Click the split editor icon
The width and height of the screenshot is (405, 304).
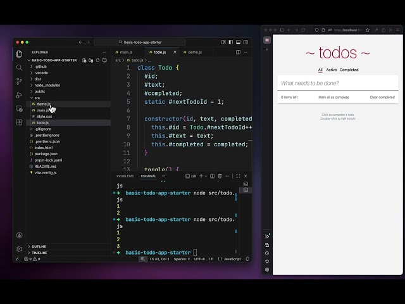[x=238, y=52]
